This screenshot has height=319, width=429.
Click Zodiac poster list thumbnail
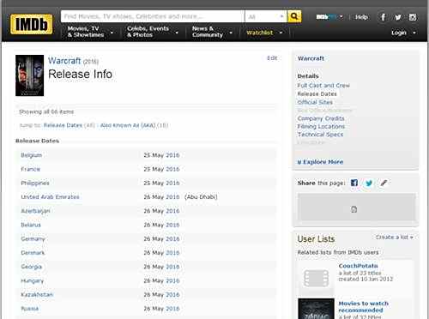(316, 309)
